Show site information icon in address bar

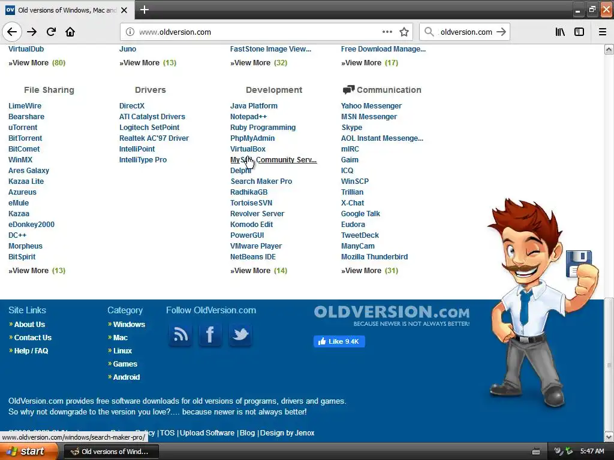tap(130, 32)
